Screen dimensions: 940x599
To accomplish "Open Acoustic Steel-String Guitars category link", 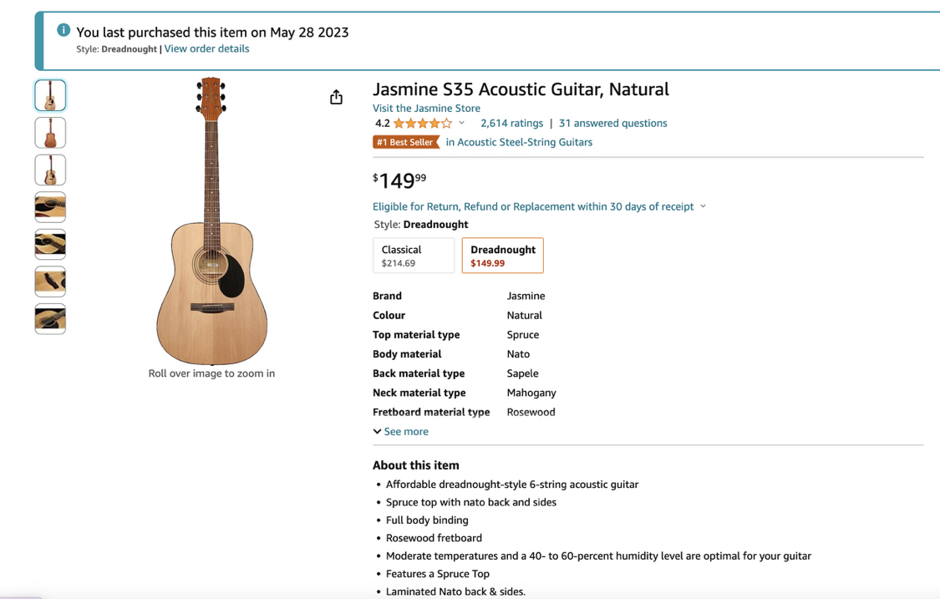I will [519, 142].
